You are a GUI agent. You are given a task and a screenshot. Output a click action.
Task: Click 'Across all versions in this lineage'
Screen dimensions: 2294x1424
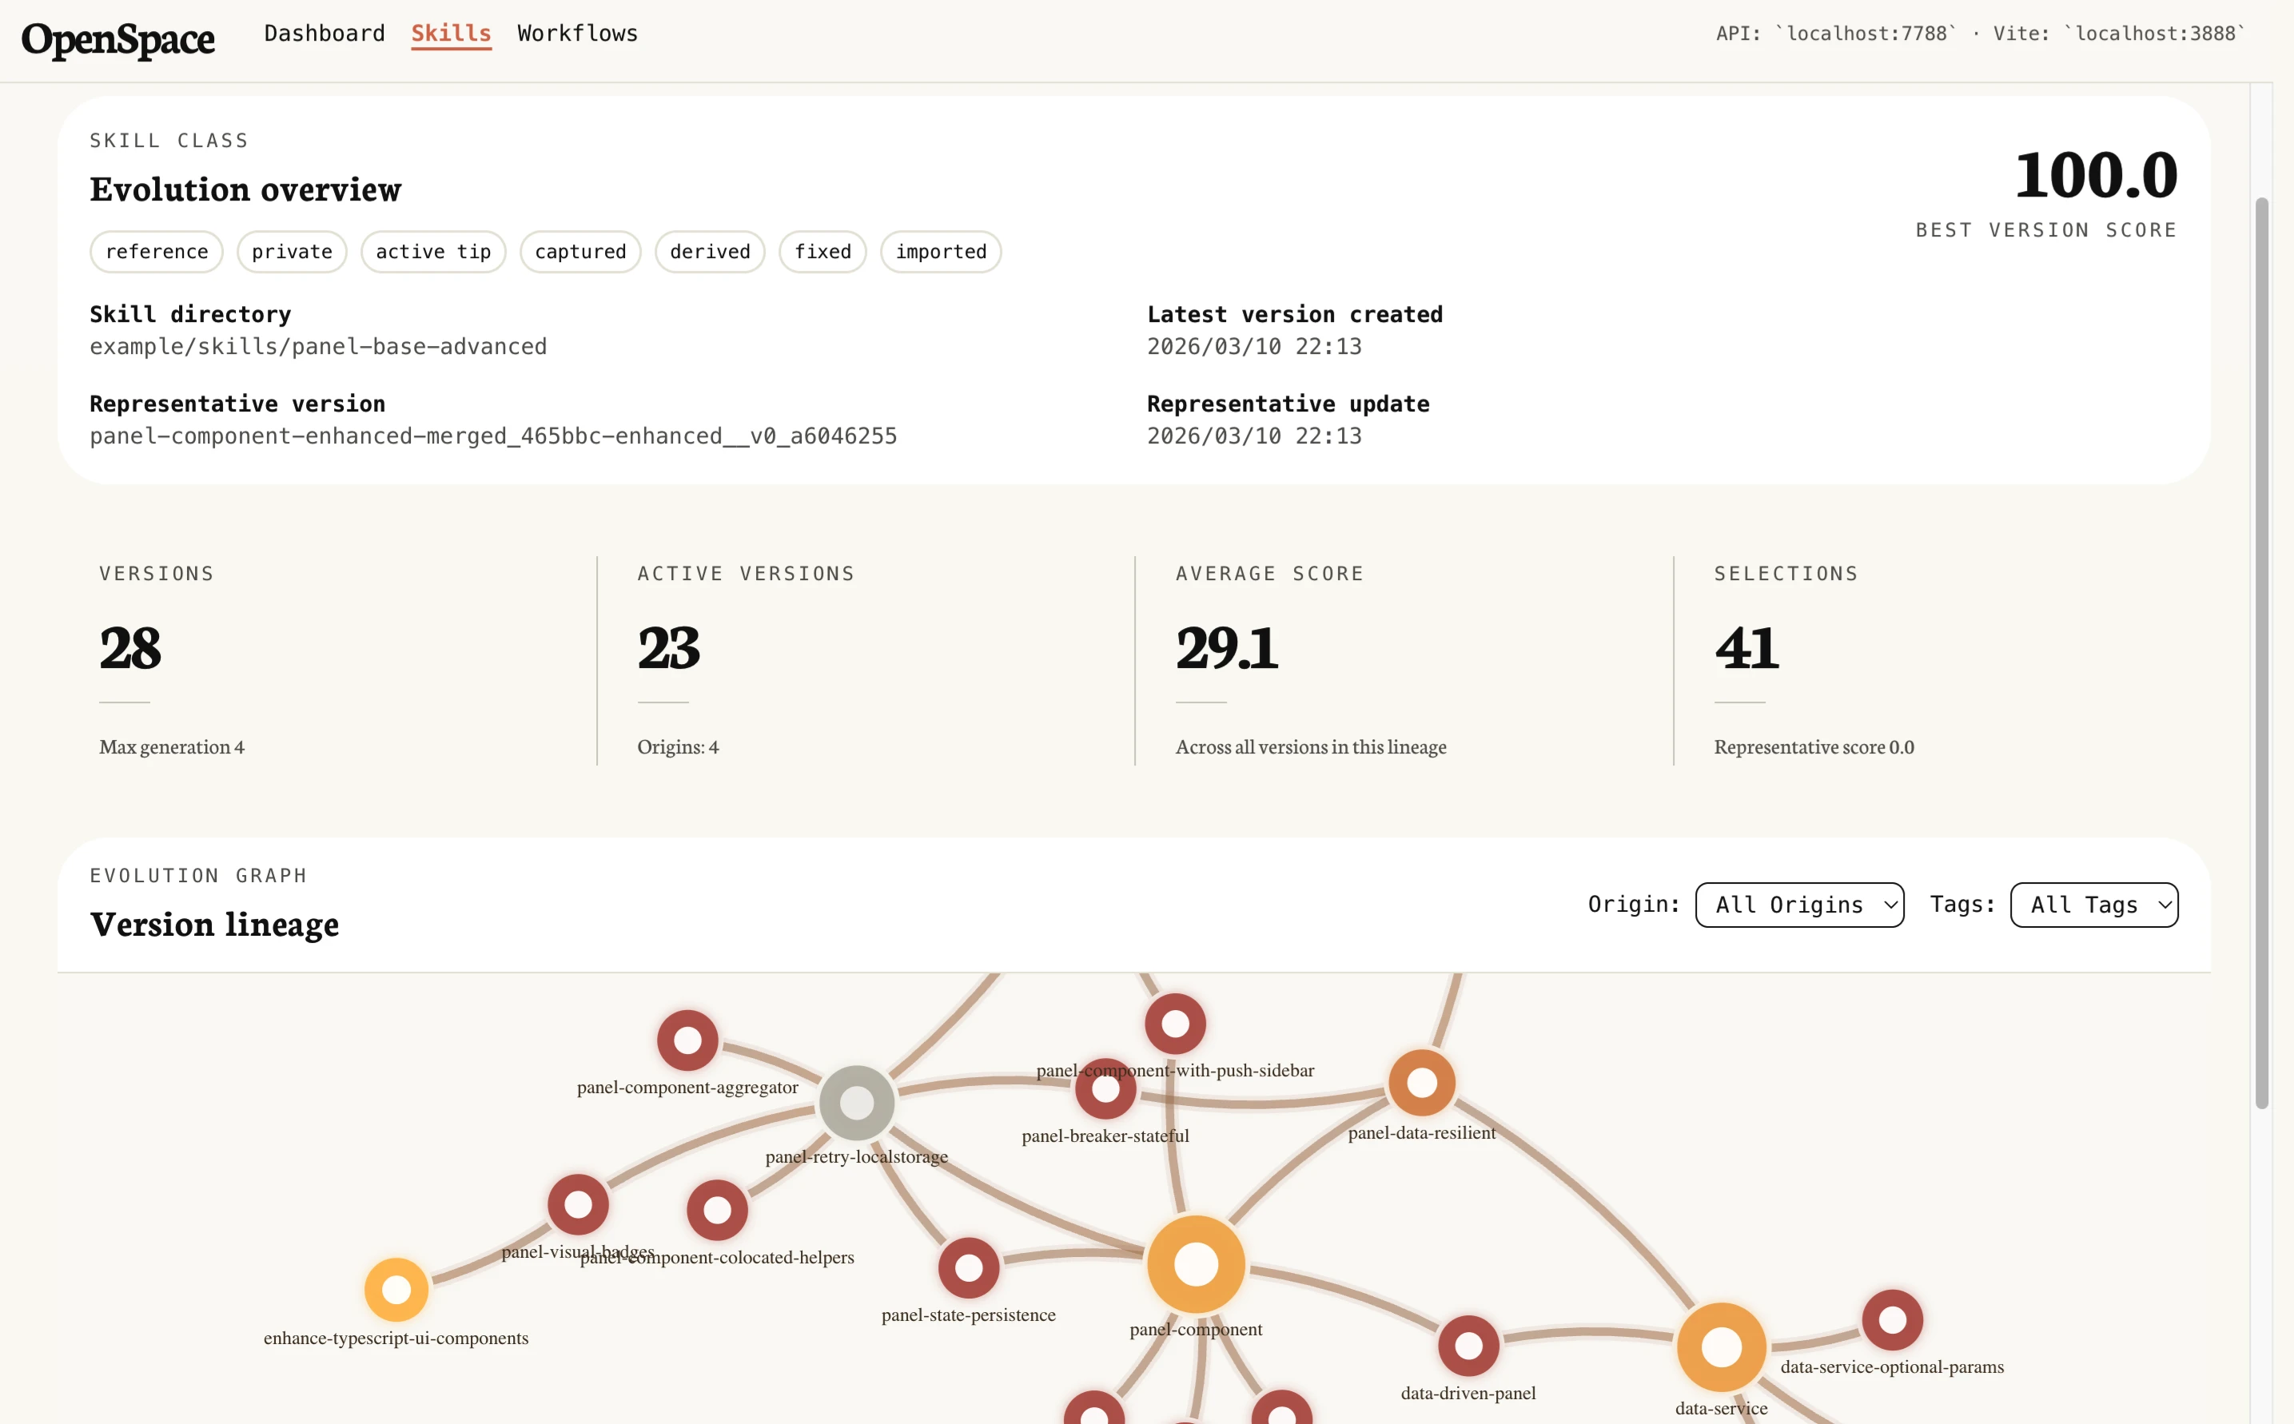[1310, 747]
